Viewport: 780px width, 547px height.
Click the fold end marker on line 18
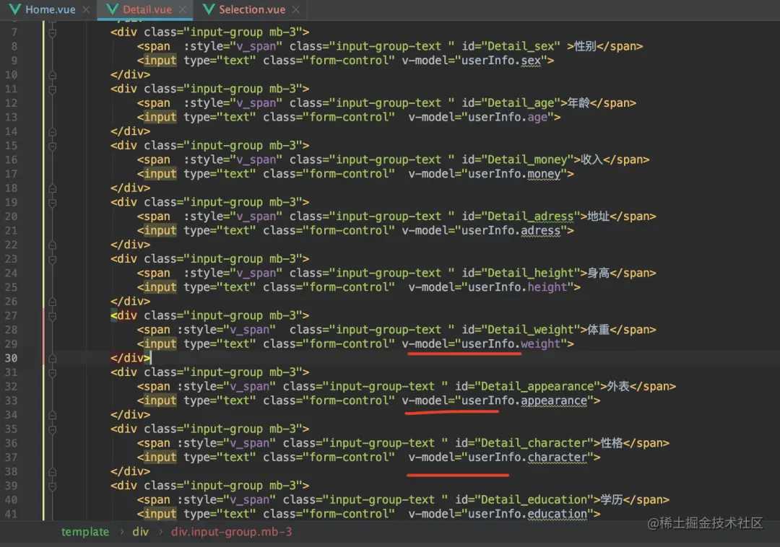click(x=52, y=188)
